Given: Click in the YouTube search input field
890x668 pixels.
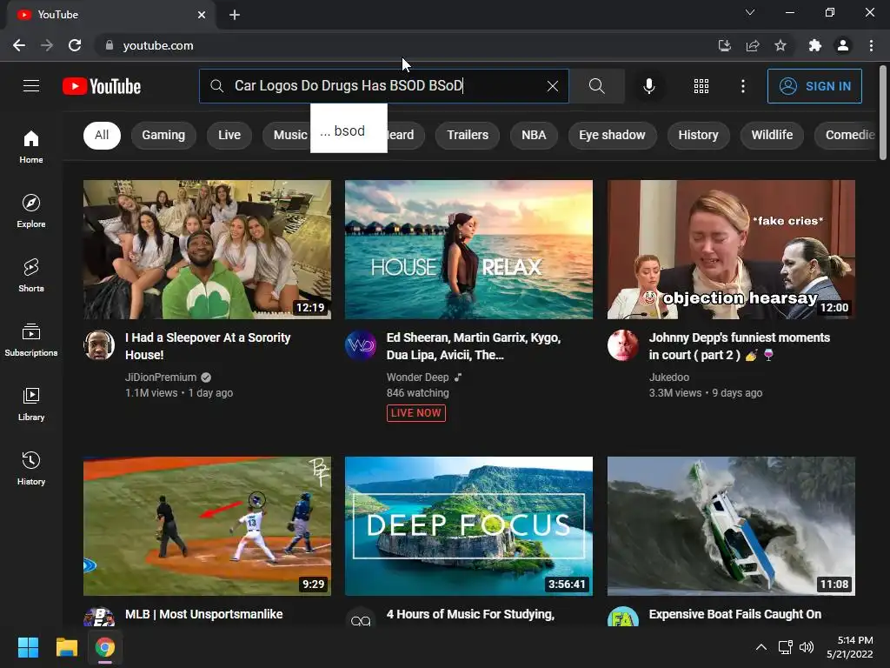Looking at the screenshot, I should [x=386, y=86].
